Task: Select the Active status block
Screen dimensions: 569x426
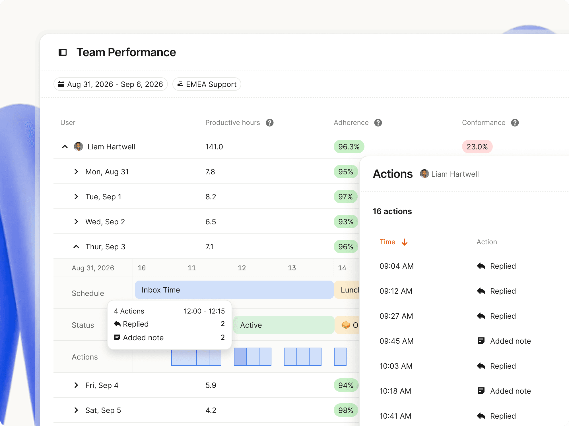Action: click(284, 325)
